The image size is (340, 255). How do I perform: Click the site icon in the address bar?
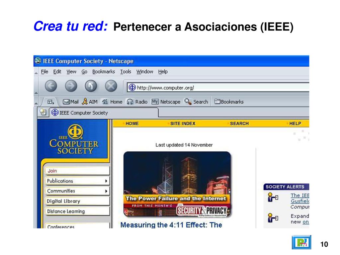click(132, 88)
